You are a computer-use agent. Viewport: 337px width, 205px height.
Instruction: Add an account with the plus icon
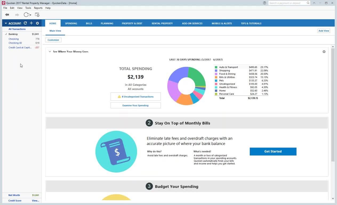[31, 23]
